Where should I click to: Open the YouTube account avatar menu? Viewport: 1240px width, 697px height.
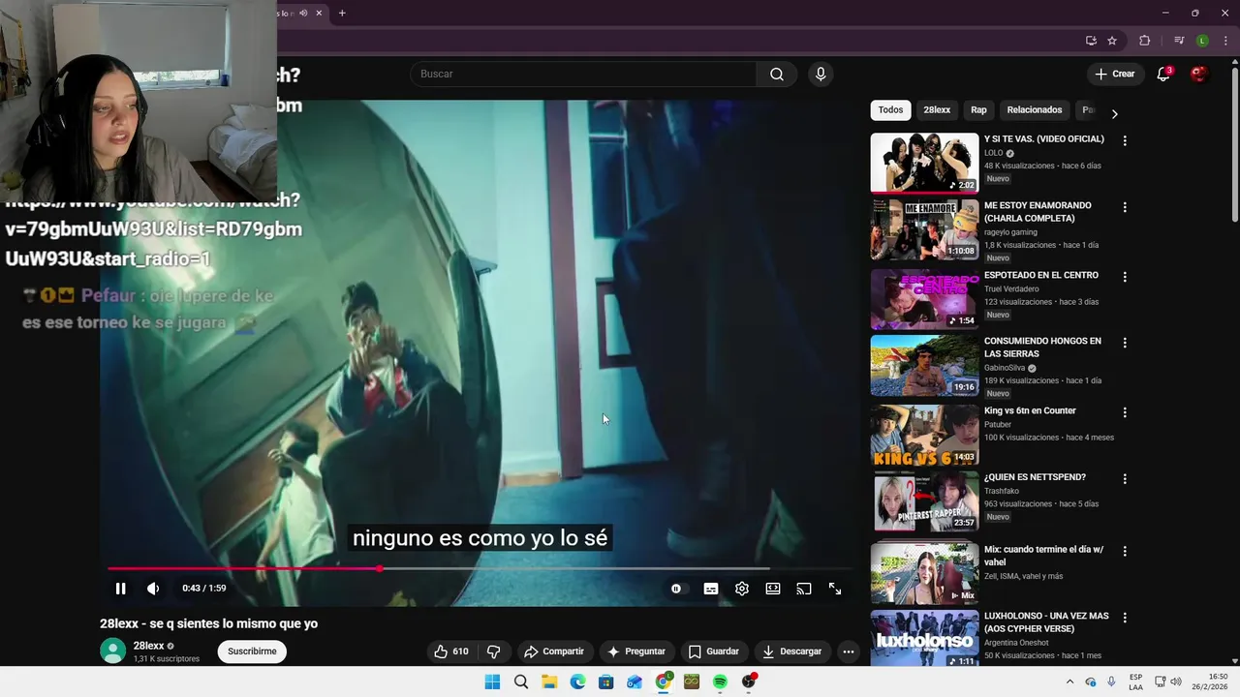[1199, 74]
